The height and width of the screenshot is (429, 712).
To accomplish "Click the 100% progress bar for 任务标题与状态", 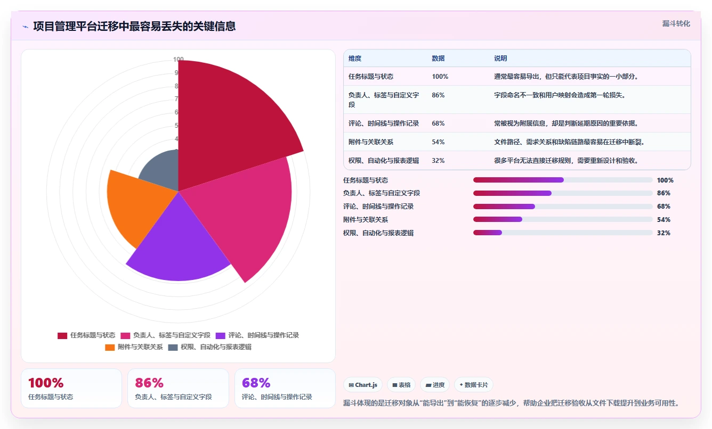I will (x=563, y=180).
